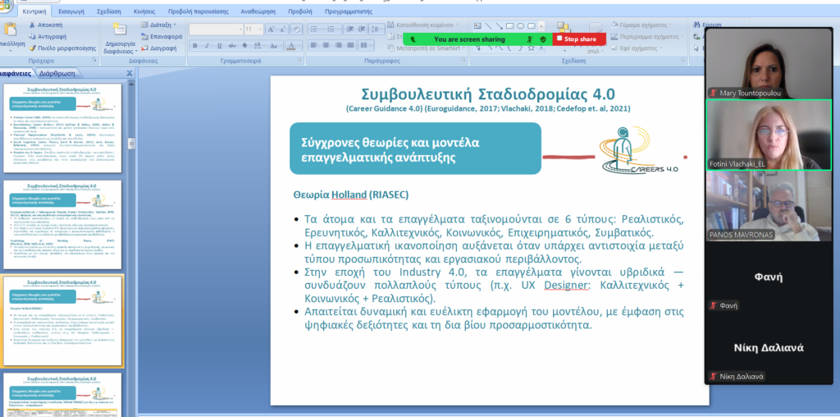The height and width of the screenshot is (417, 840).
Task: Open the font color swatch button
Action: pos(291,46)
